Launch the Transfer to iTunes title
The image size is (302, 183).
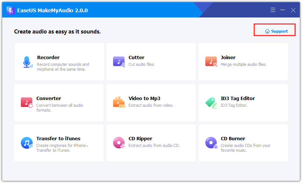[58, 138]
